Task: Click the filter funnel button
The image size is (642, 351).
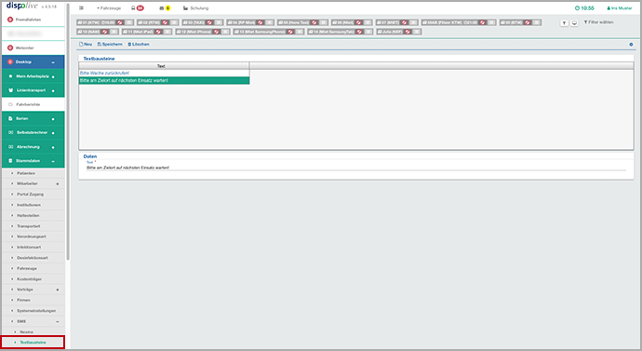Action: click(564, 23)
